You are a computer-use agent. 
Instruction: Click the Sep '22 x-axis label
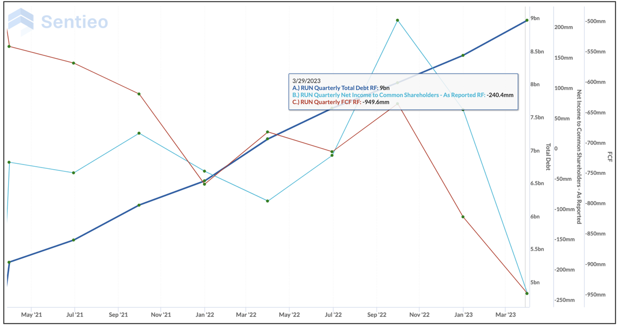(x=377, y=315)
